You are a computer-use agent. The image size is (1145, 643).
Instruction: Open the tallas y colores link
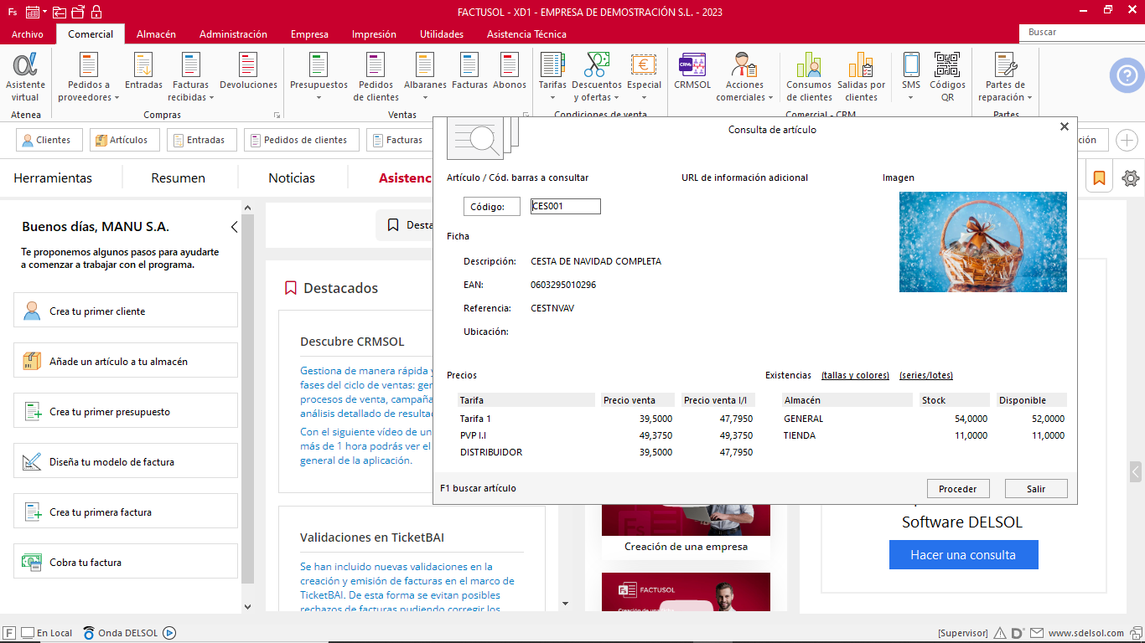pos(855,375)
